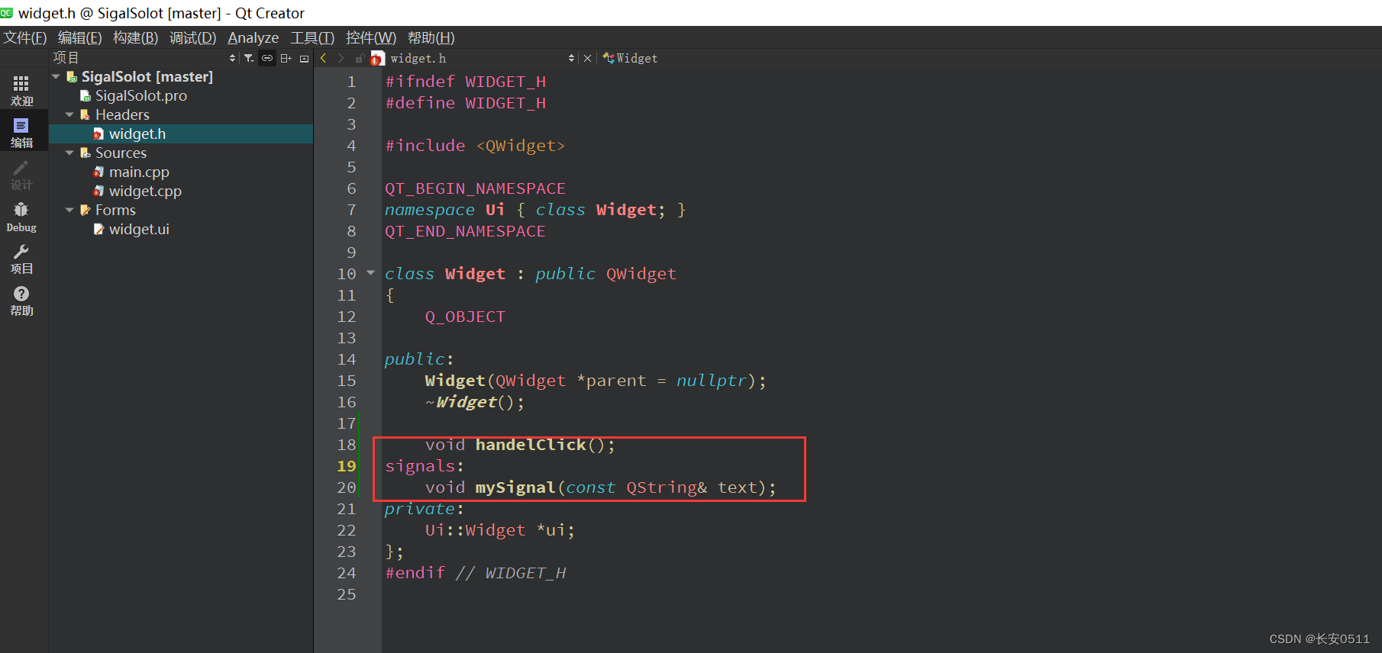
Task: Open the 编辑(E) menu
Action: pos(79,37)
